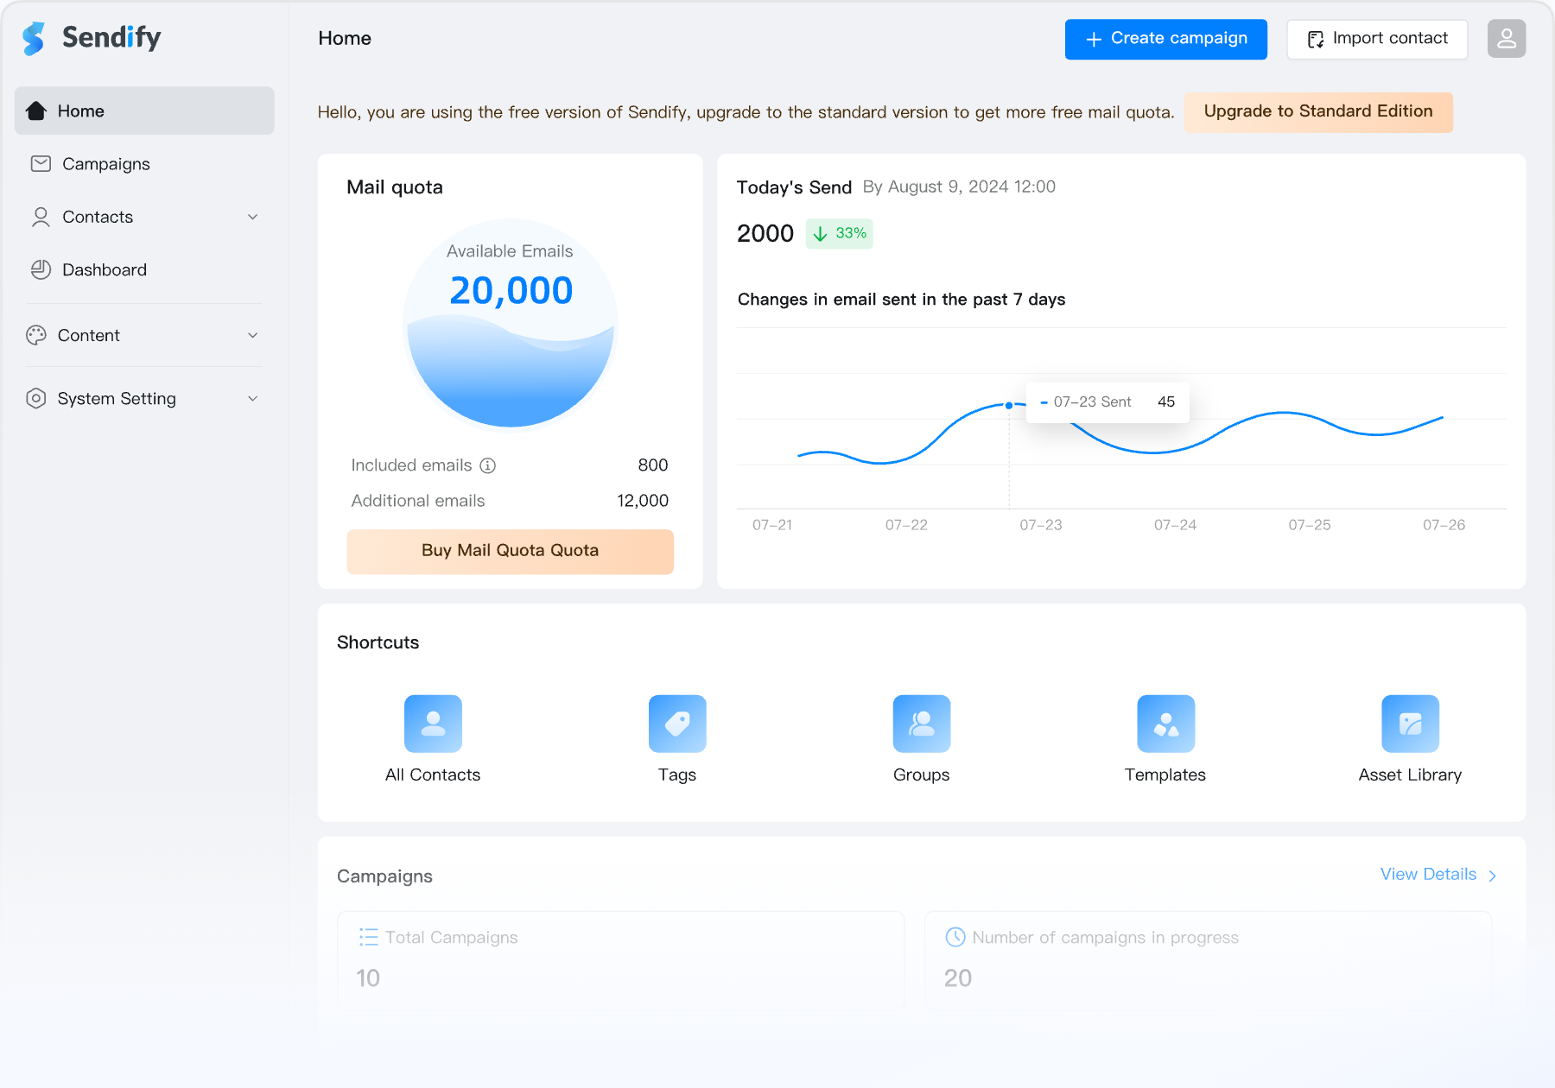Screen dimensions: 1555x1088
Task: Open the Groups shortcut icon
Action: pyautogui.click(x=921, y=724)
